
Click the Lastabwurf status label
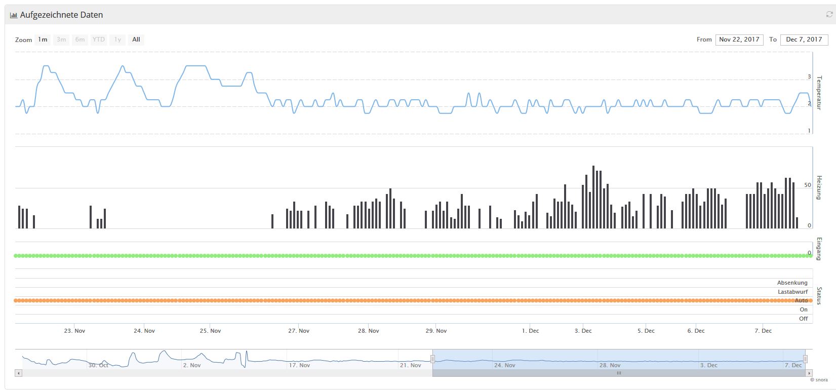pyautogui.click(x=793, y=292)
